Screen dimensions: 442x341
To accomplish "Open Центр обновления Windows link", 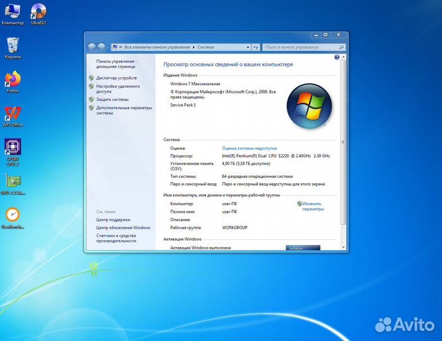I will click(123, 227).
